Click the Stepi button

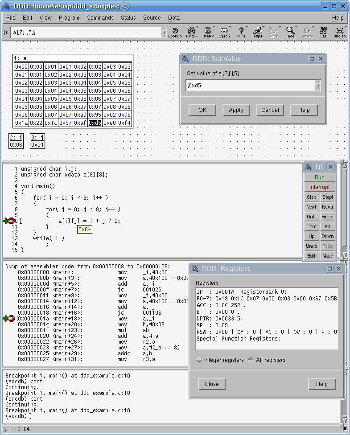328,197
